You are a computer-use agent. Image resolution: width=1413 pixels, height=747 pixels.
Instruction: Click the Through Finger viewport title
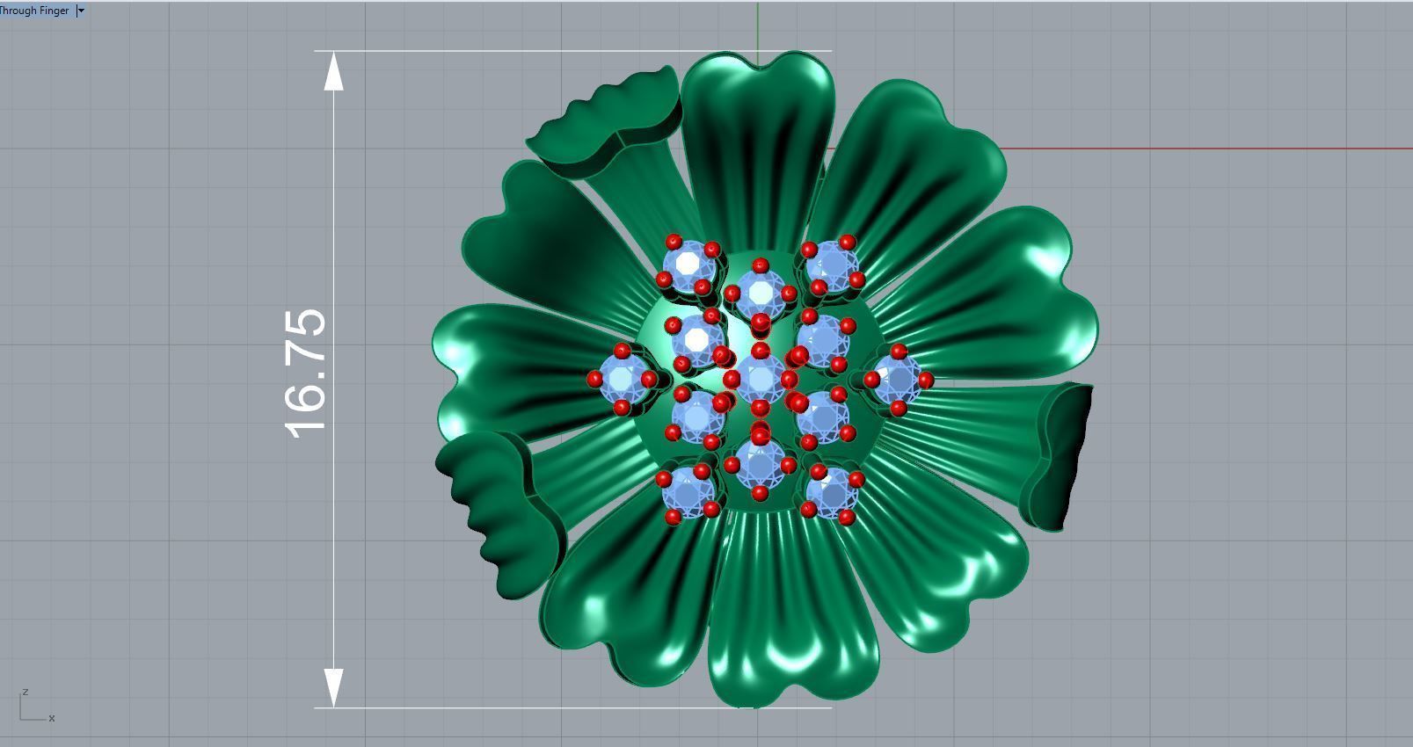(35, 11)
